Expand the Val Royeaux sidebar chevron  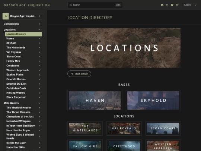pos(39,52)
